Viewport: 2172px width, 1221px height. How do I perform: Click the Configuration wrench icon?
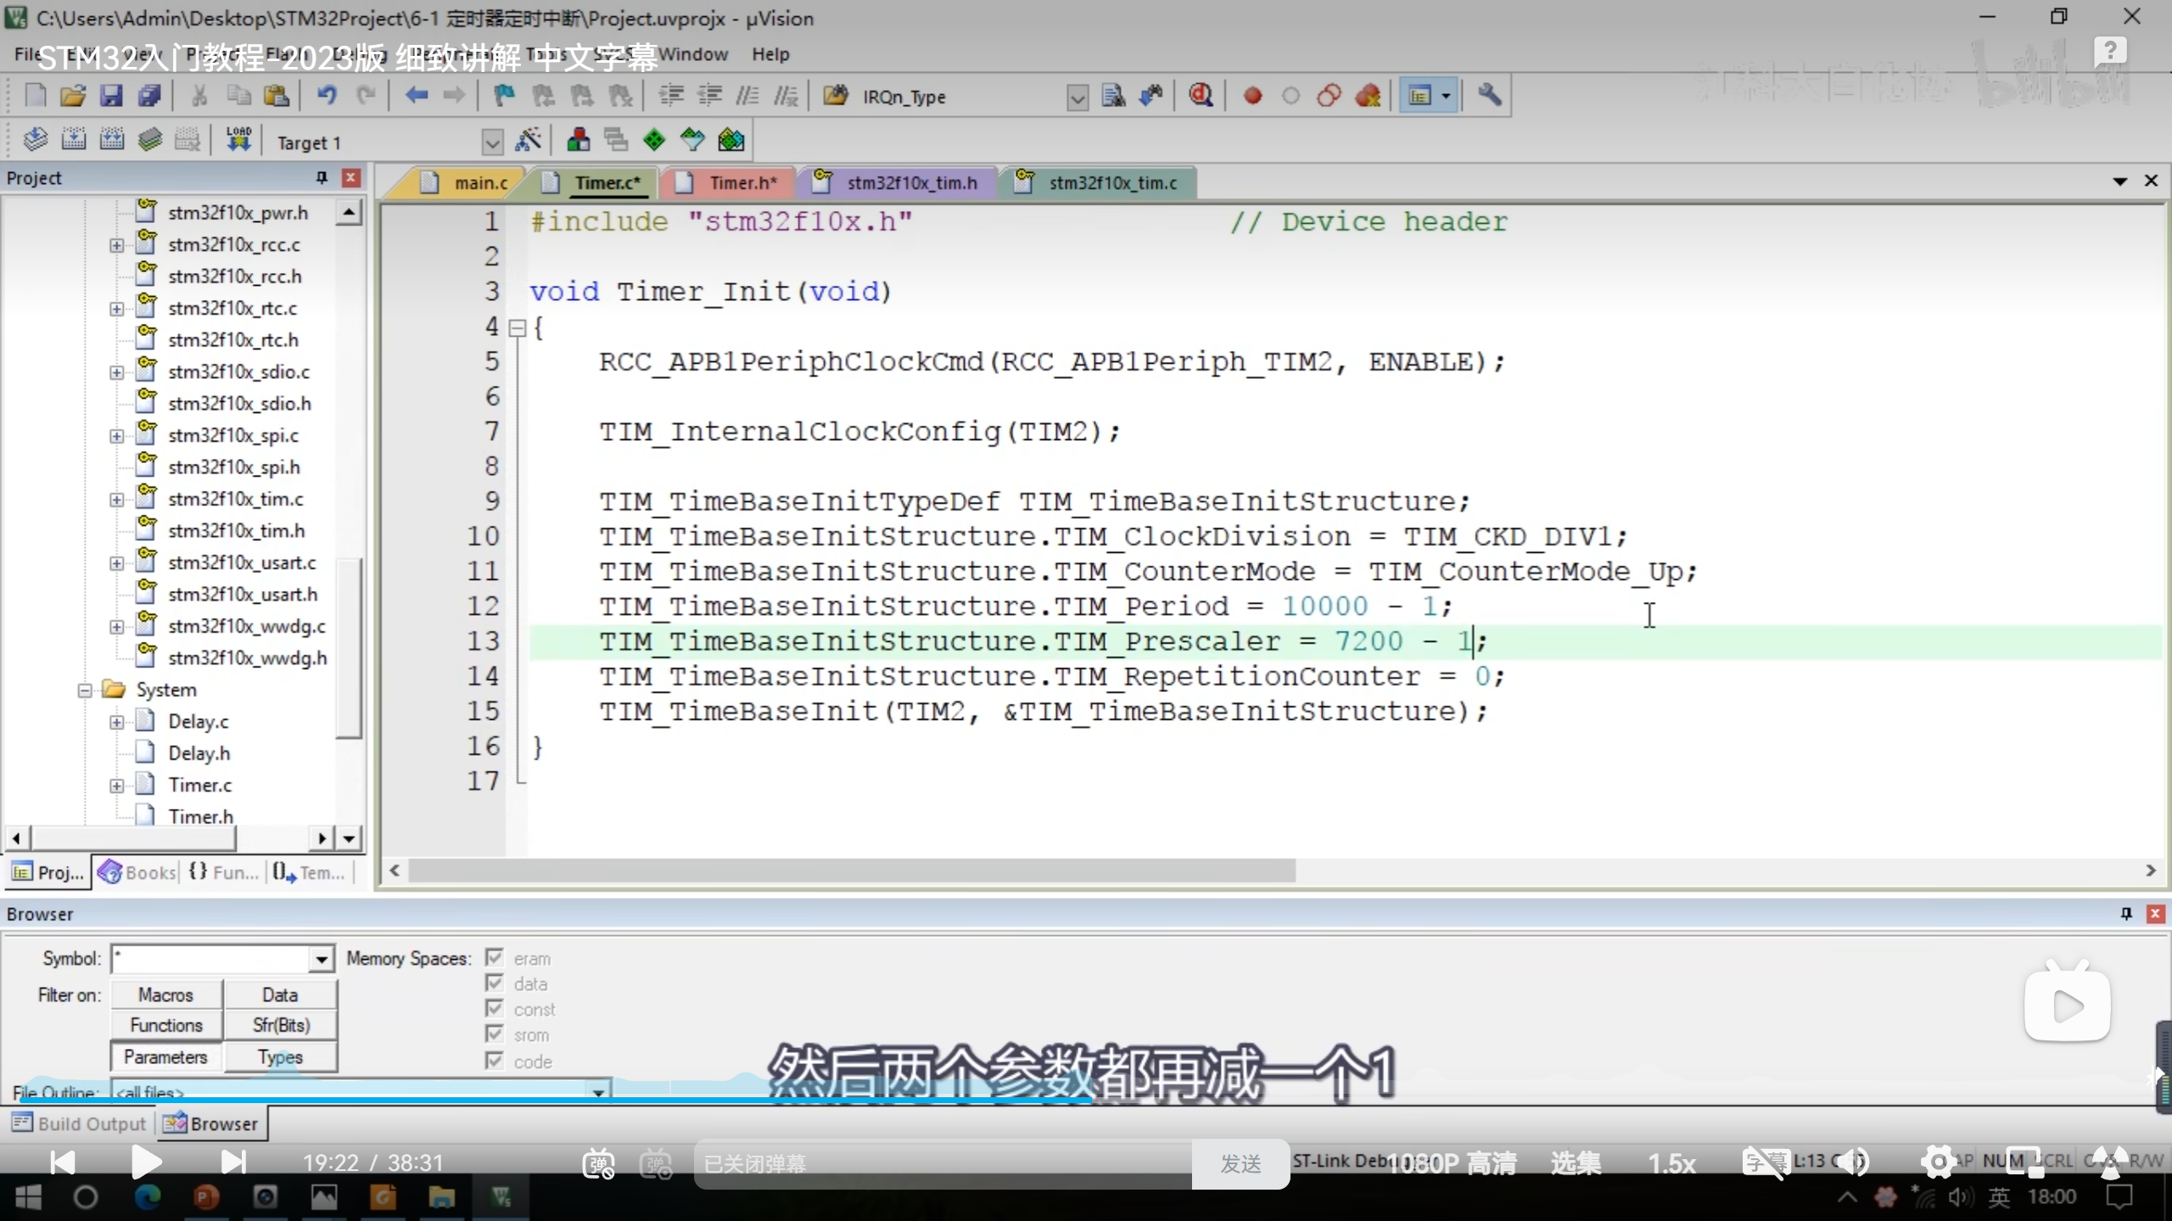pyautogui.click(x=1489, y=96)
